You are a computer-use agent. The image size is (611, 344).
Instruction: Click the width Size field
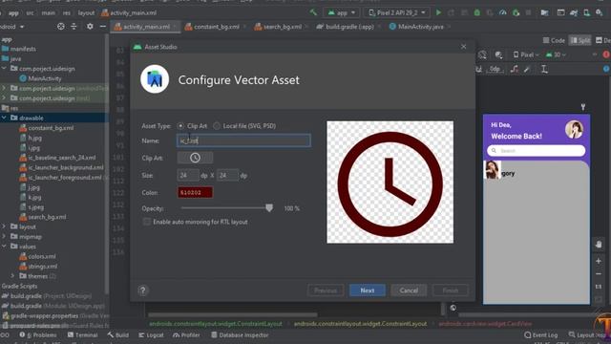coord(187,175)
